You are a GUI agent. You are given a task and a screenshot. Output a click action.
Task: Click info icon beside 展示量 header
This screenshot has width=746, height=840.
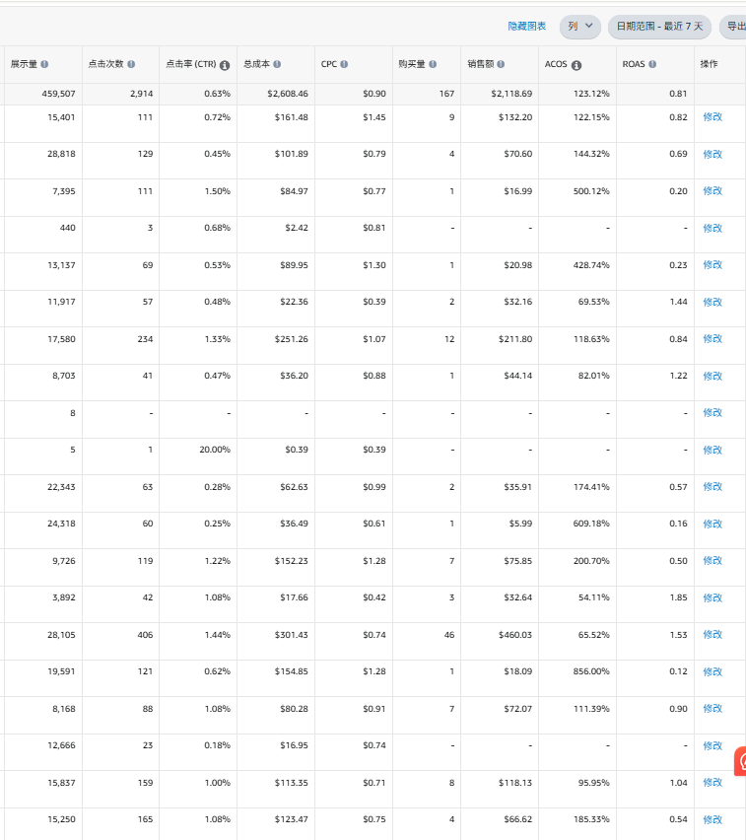tap(45, 64)
